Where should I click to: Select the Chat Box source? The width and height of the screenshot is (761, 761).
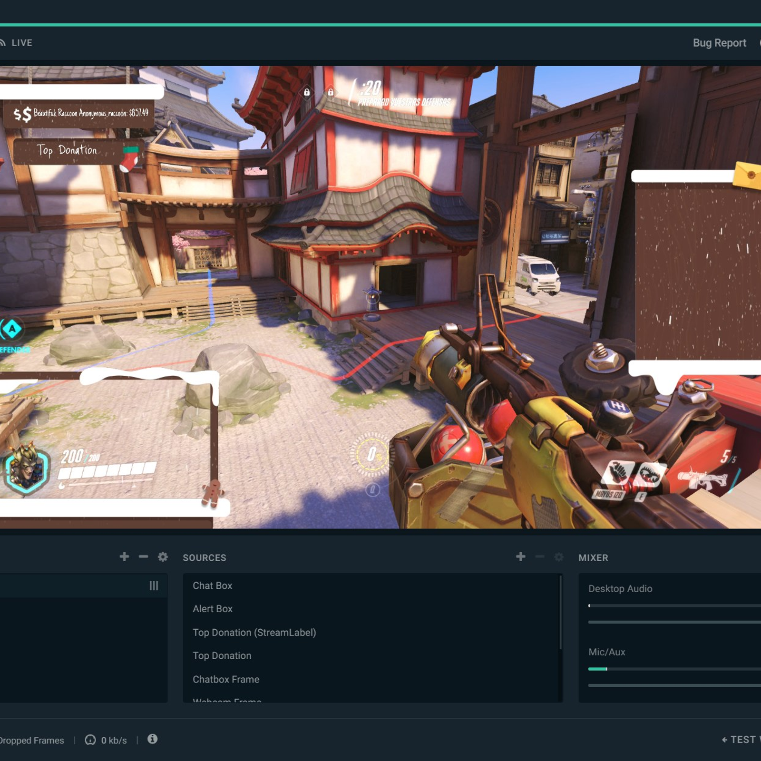[x=371, y=585]
